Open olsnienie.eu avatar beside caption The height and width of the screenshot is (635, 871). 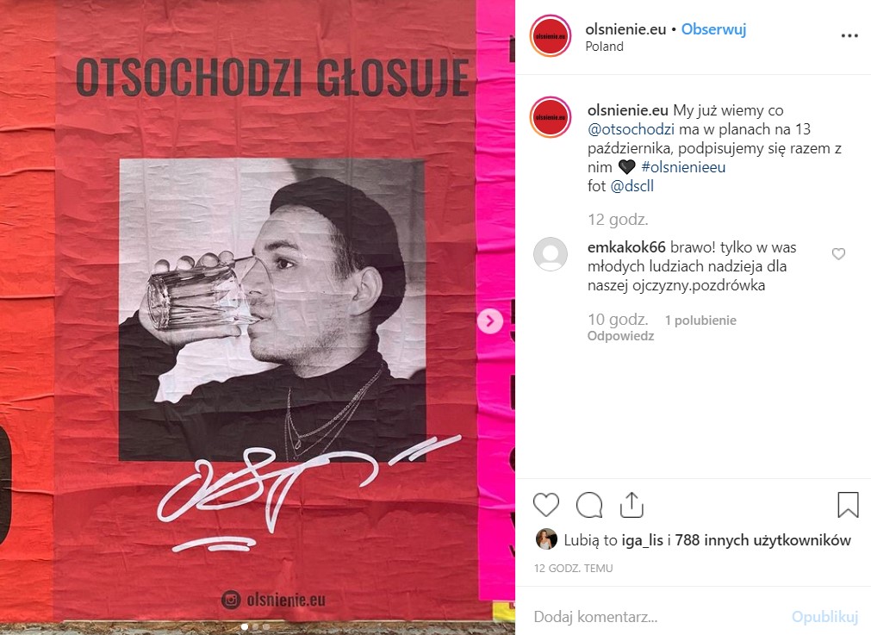(x=550, y=117)
